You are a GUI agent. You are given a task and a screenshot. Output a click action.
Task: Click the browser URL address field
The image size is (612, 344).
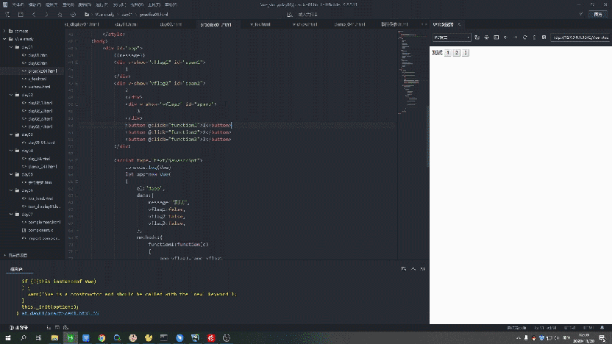580,37
